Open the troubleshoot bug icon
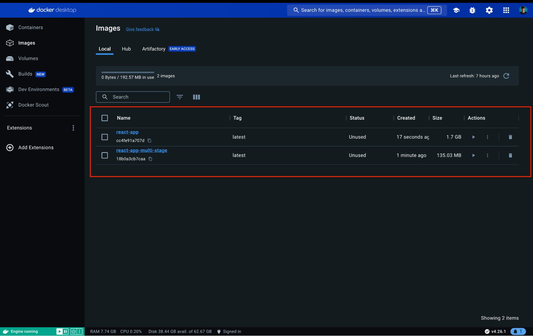 [472, 10]
